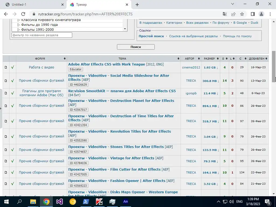Open PowerShell from taskbar
This screenshot has width=276, height=207.
click(x=86, y=202)
